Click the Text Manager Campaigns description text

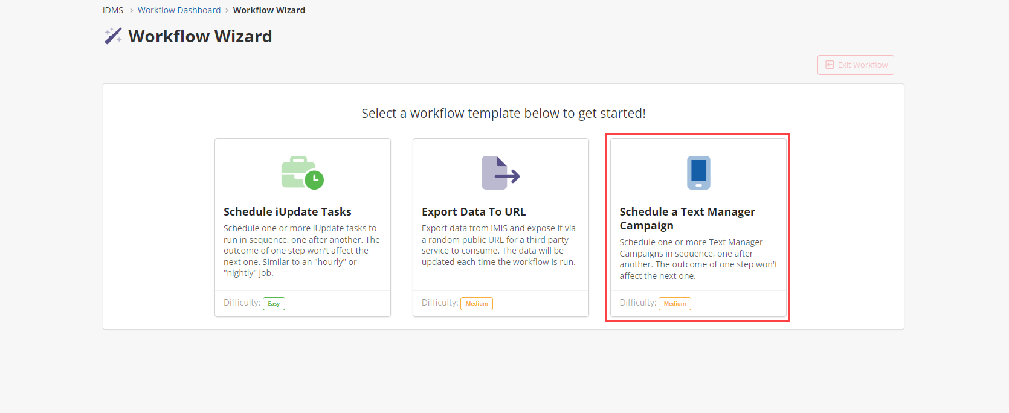tap(698, 259)
